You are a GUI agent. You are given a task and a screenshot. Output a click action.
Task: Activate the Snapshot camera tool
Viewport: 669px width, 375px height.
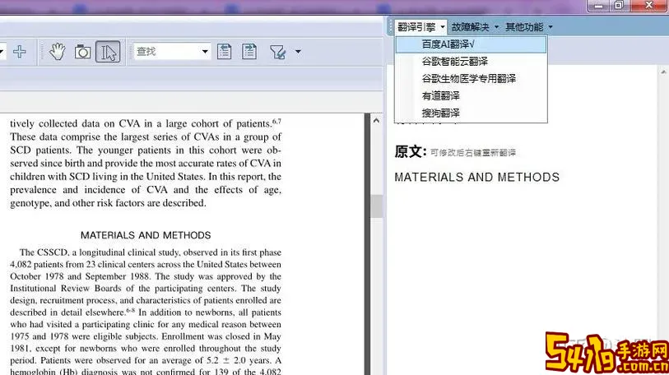click(x=82, y=52)
